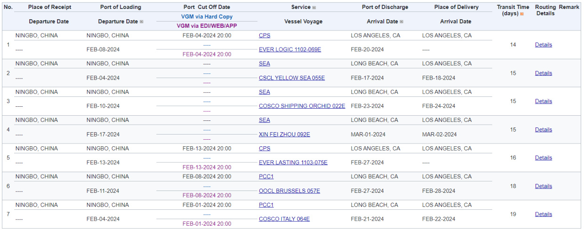
Task: Select purple VGM date FEB-13-2024 20:00
Action: (207, 167)
